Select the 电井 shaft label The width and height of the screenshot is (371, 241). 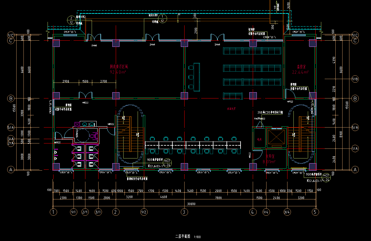point(259,139)
